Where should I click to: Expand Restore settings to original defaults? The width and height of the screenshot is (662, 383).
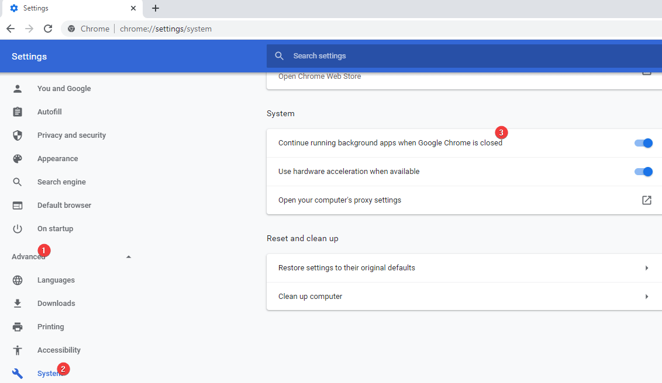coord(646,268)
